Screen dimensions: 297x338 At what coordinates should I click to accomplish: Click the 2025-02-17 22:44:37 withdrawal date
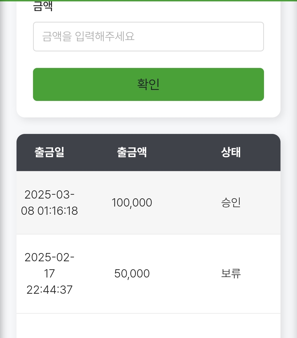click(50, 273)
